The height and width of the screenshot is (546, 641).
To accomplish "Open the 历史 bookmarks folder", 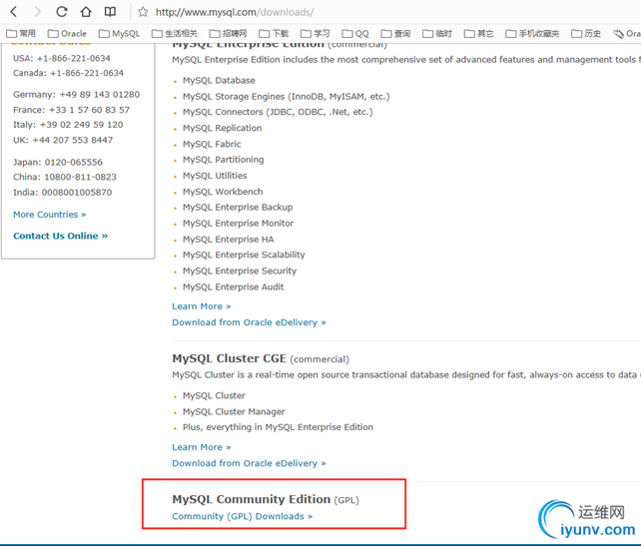I will click(x=586, y=34).
